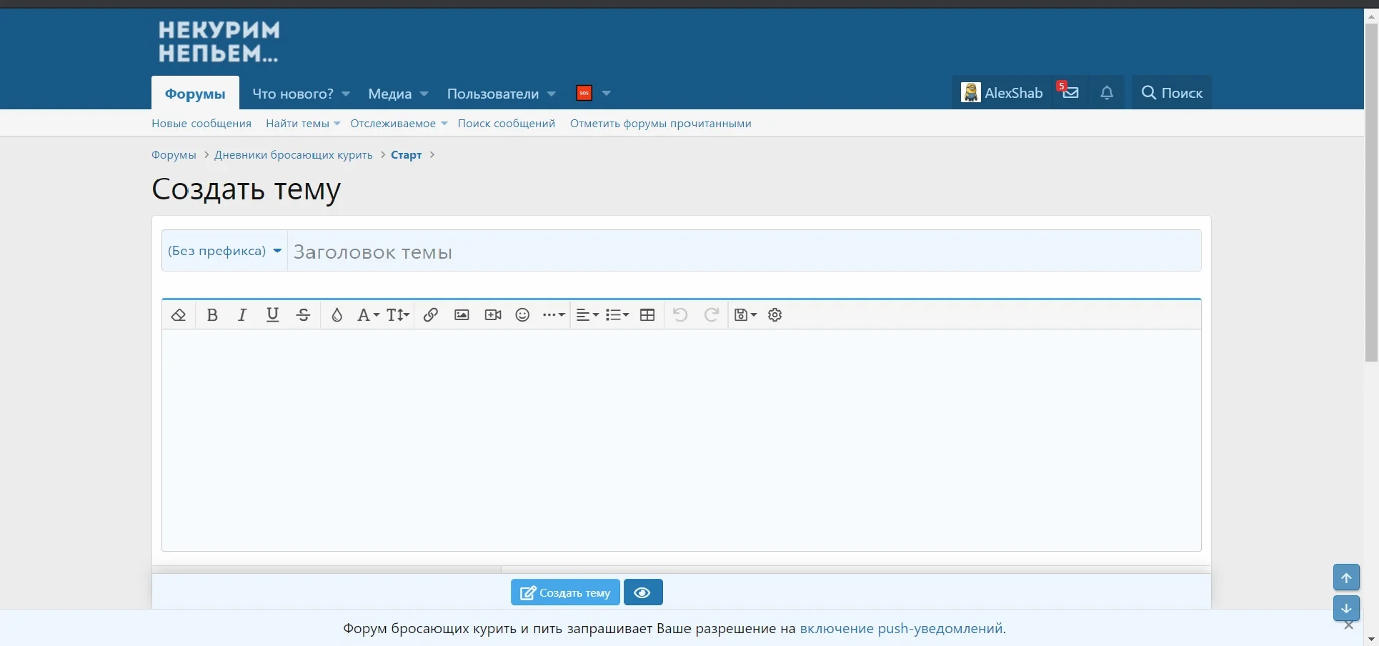Open the private messages inbox icon
1379x646 pixels.
(1070, 92)
